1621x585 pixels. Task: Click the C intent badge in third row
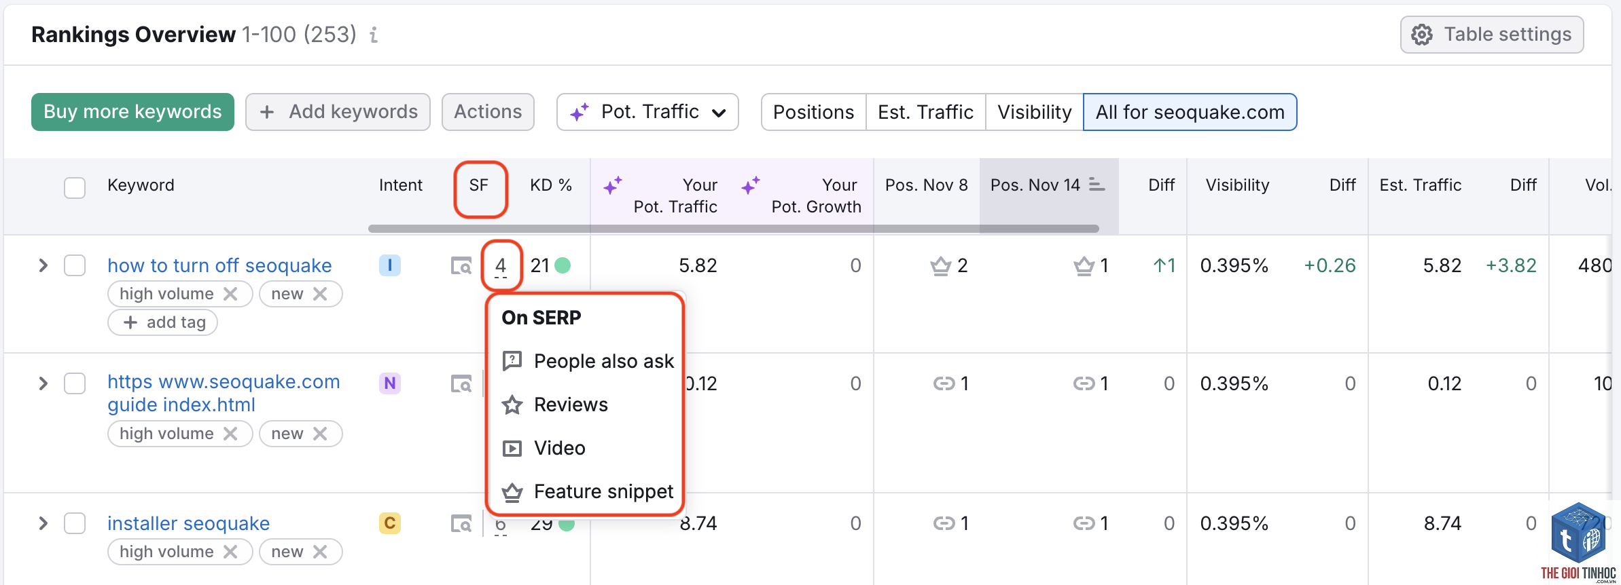coord(389,523)
